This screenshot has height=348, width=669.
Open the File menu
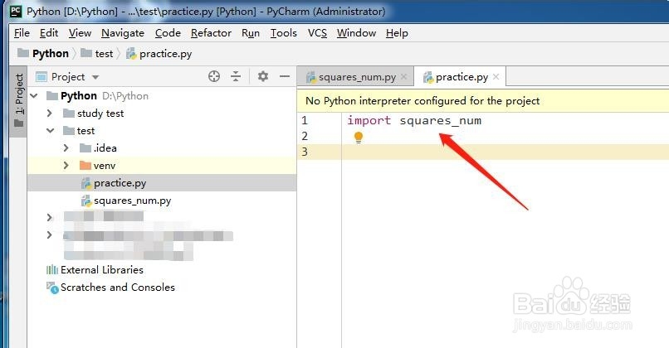pos(22,33)
